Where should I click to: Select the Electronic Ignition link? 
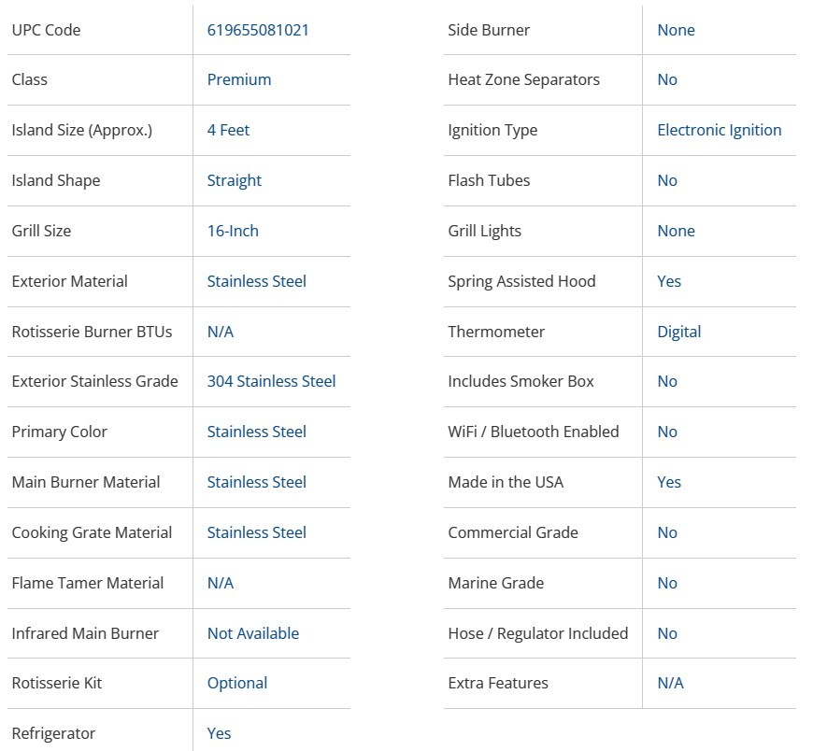pos(719,130)
